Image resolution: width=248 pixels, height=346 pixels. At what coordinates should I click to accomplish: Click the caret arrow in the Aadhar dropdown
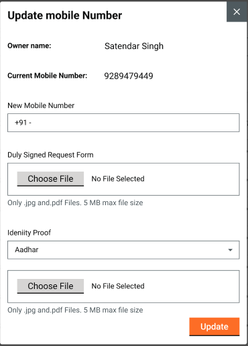click(231, 250)
